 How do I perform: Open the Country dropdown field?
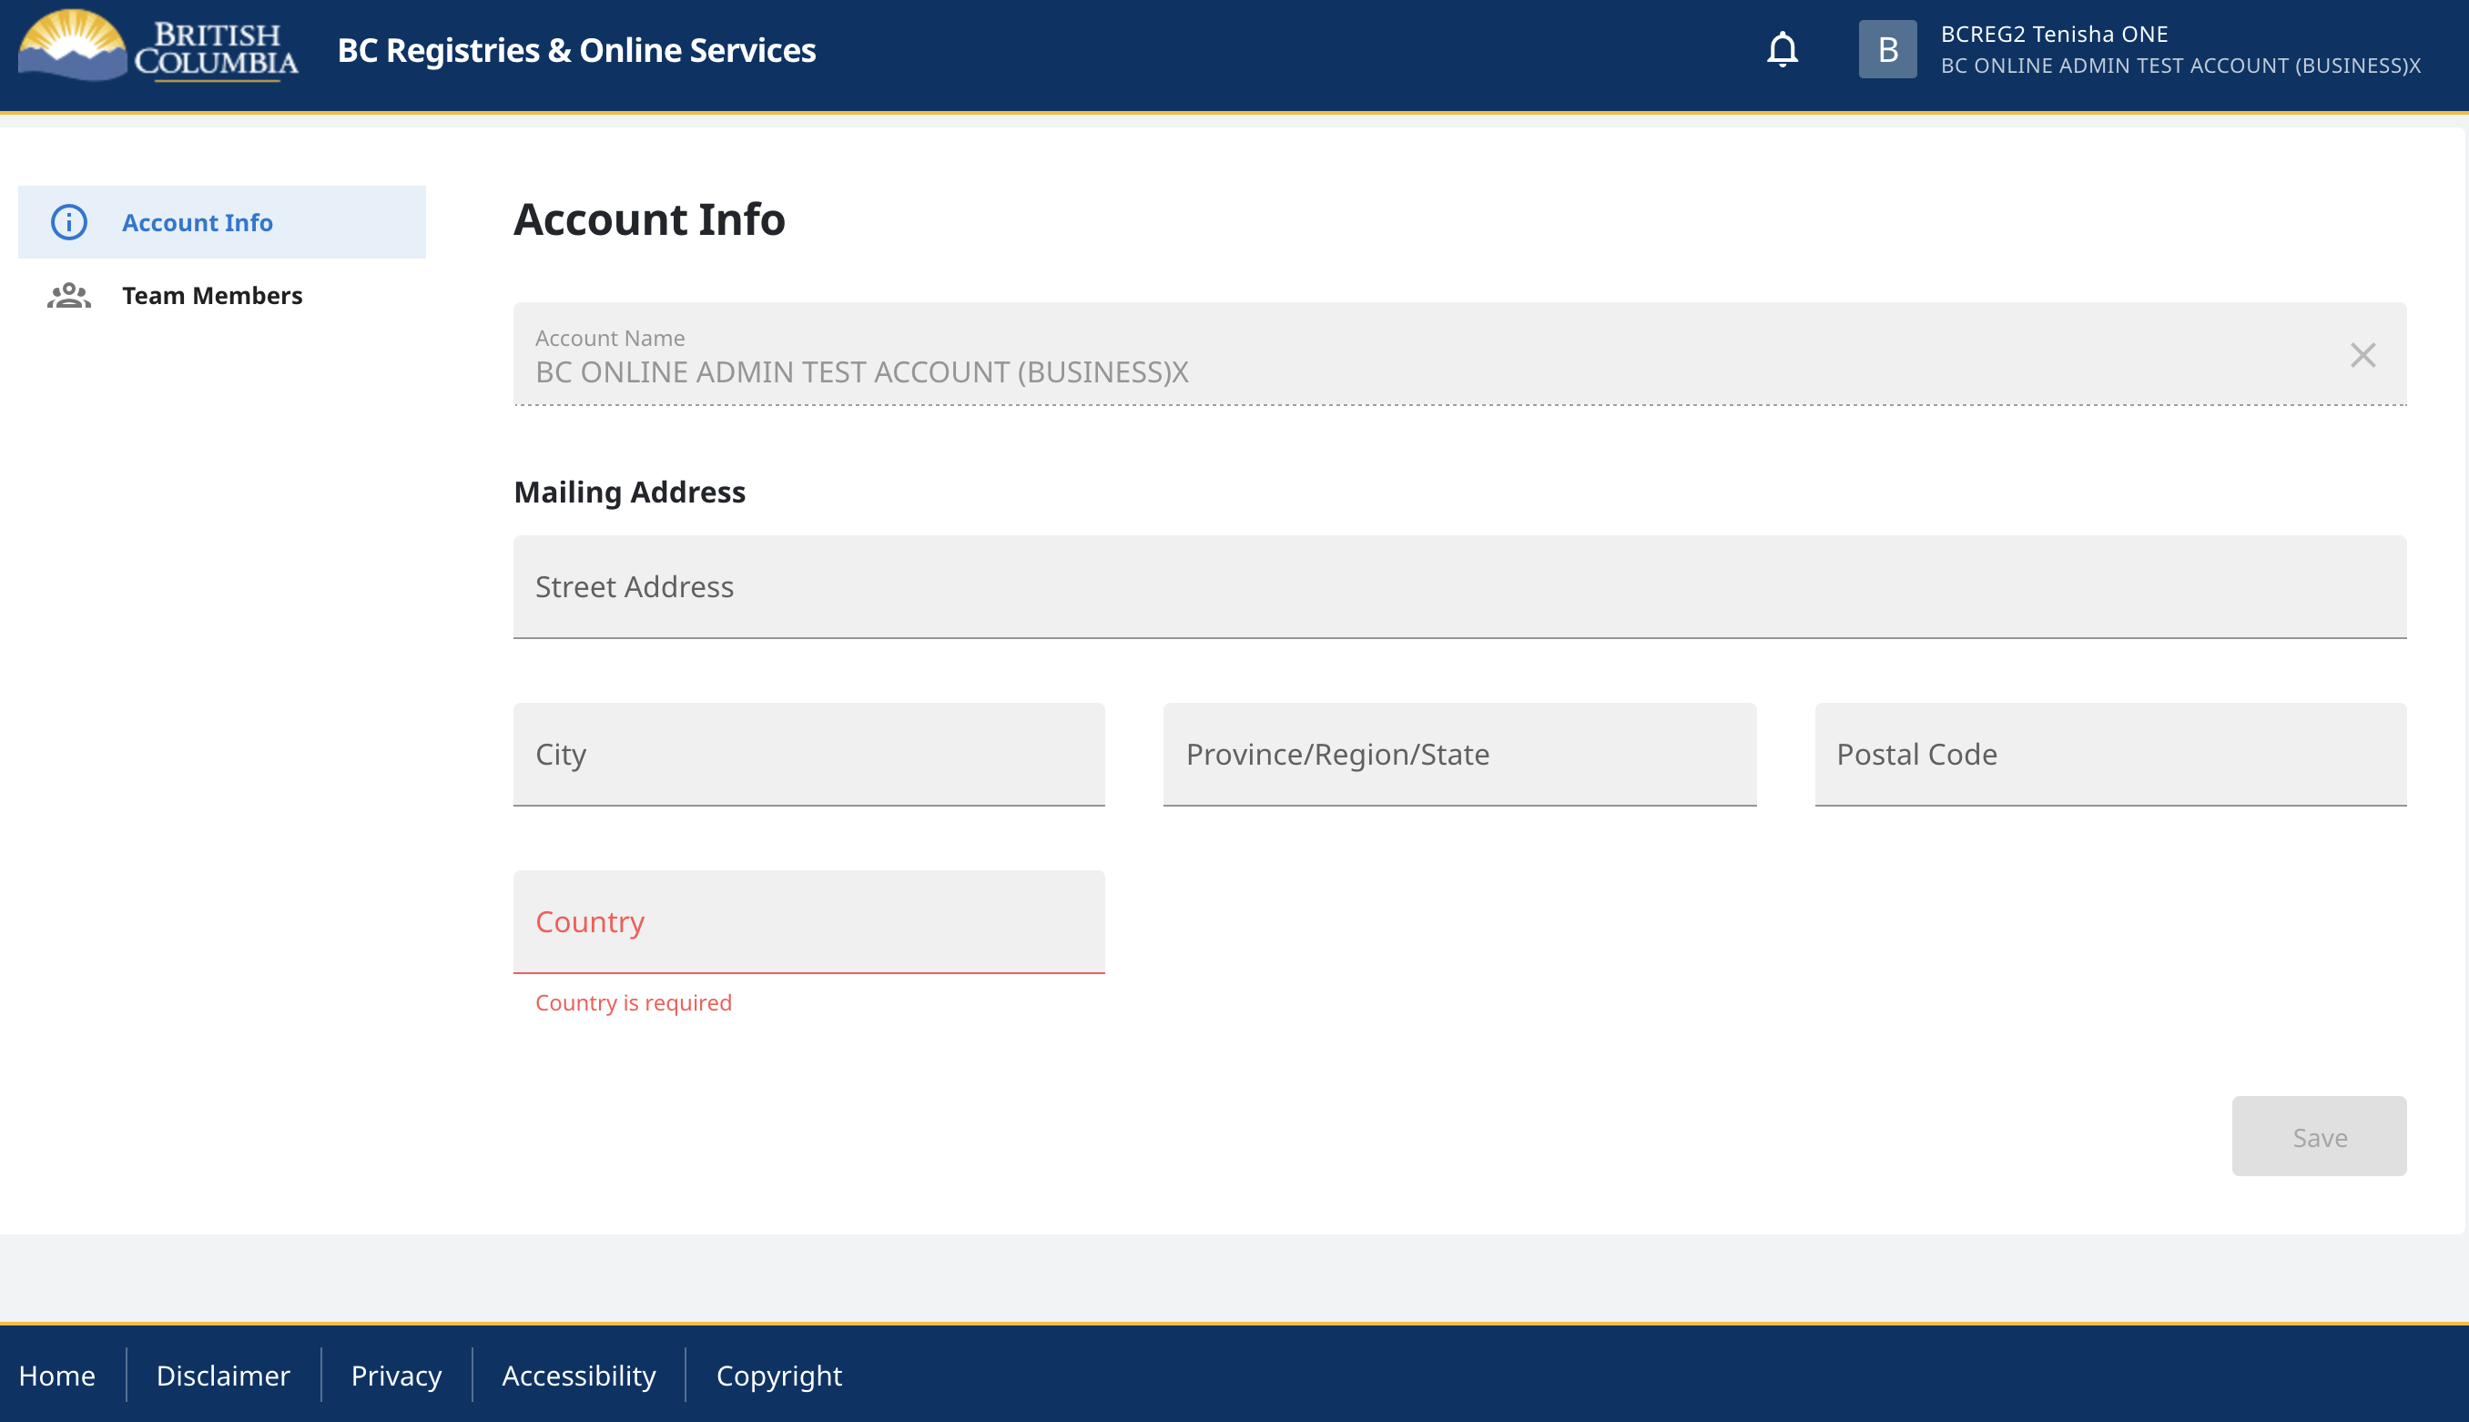pyautogui.click(x=808, y=921)
